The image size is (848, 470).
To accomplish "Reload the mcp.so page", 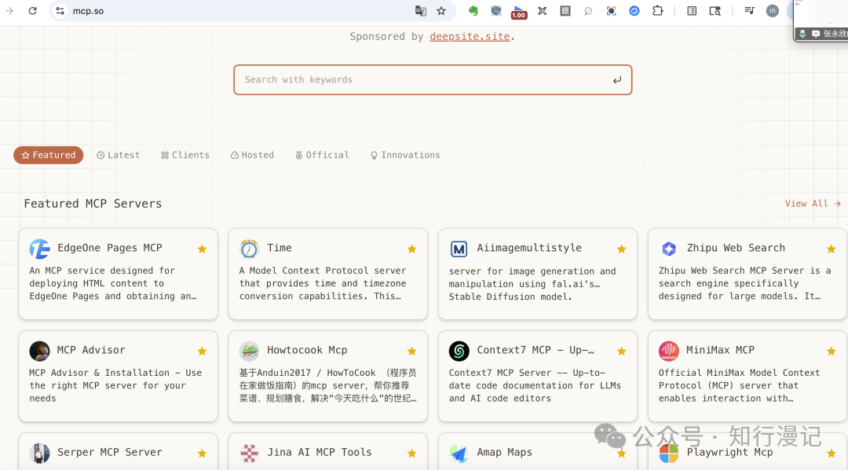I will click(32, 11).
